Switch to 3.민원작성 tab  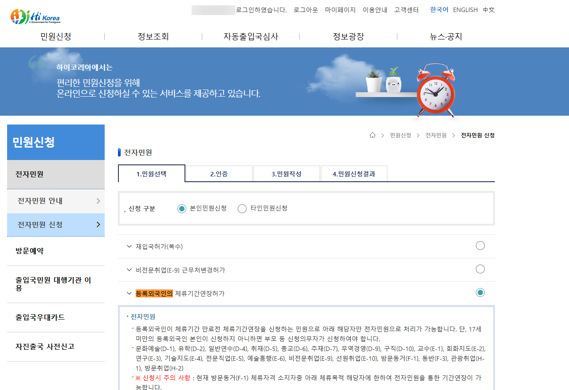coord(286,174)
